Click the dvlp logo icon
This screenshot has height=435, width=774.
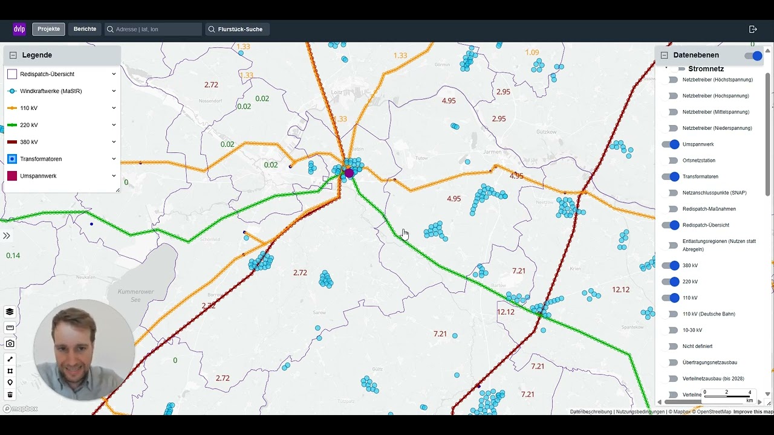tap(19, 29)
